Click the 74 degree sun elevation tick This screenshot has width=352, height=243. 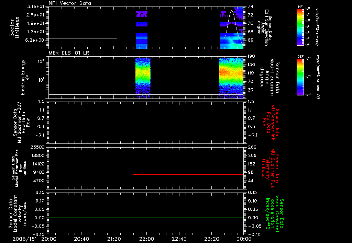pos(251,6)
